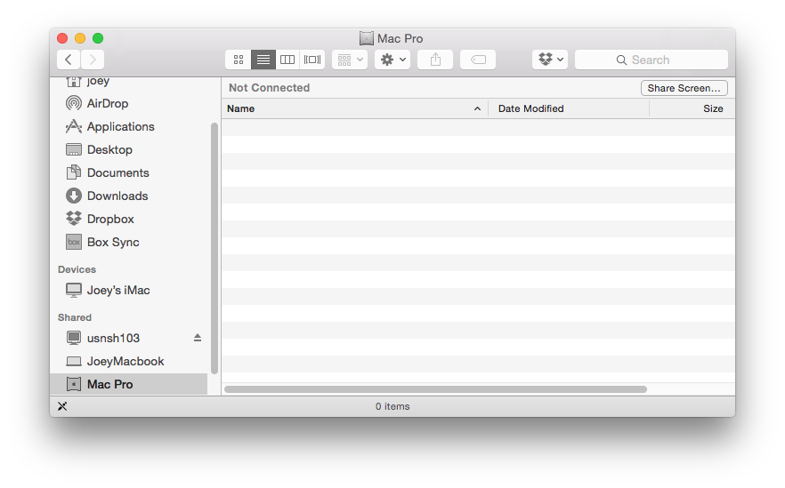Viewport: 785px width, 488px height.
Task: Click the Box Sync icon
Action: pyautogui.click(x=74, y=242)
